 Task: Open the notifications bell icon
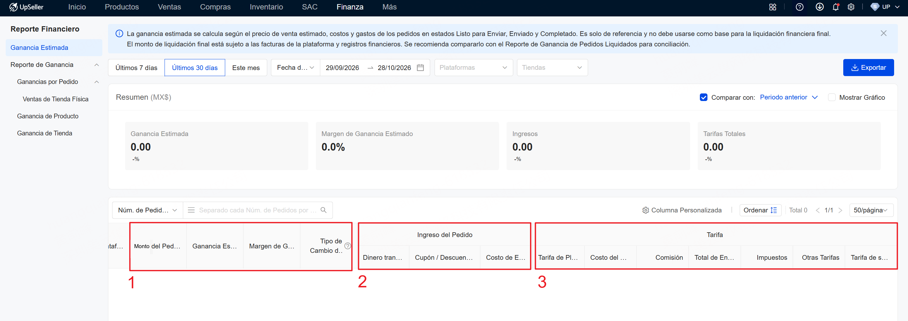tap(835, 7)
